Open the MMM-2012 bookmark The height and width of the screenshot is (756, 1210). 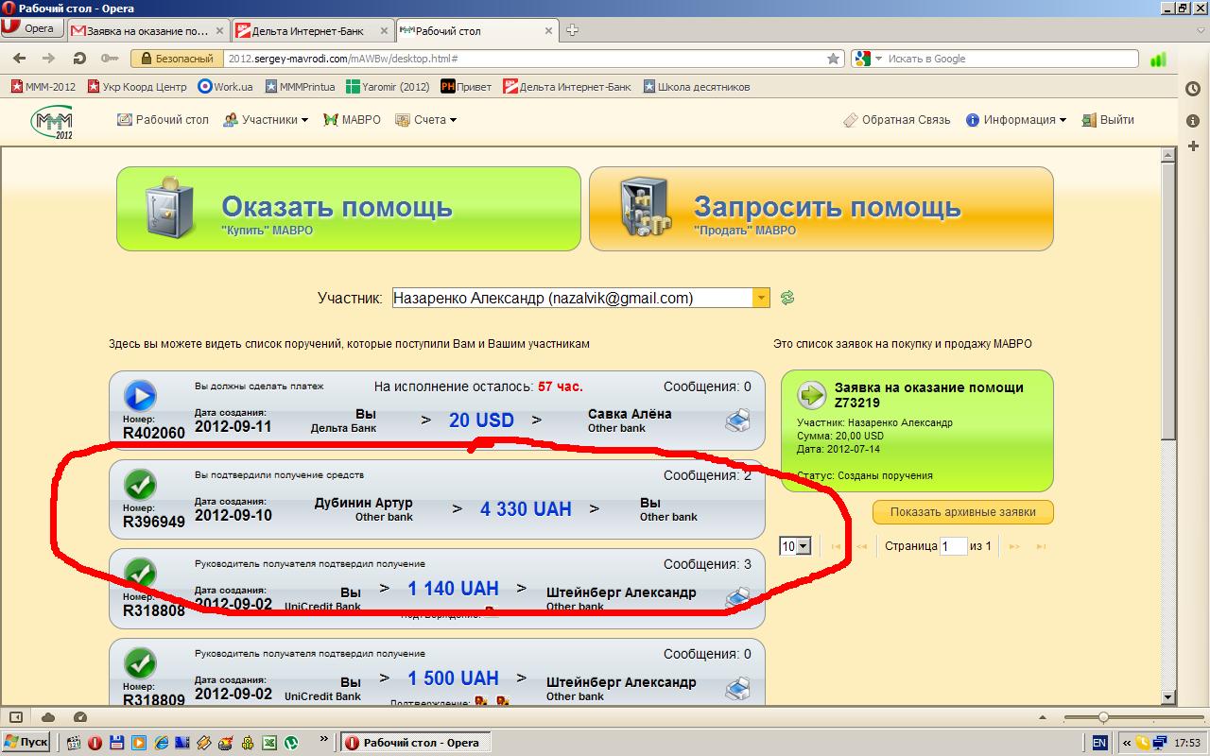point(43,87)
